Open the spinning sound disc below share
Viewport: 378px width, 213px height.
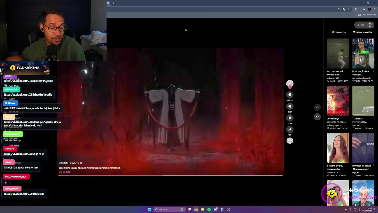coord(290,141)
